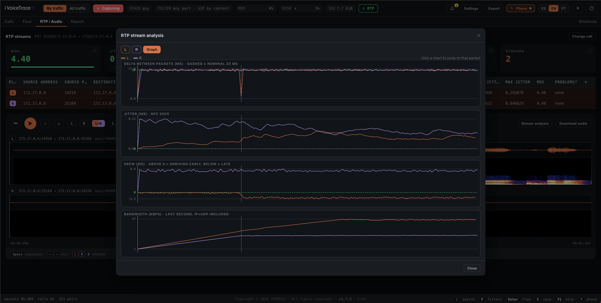Click source port 14318 cell
This screenshot has width=601, height=303.
click(70, 93)
